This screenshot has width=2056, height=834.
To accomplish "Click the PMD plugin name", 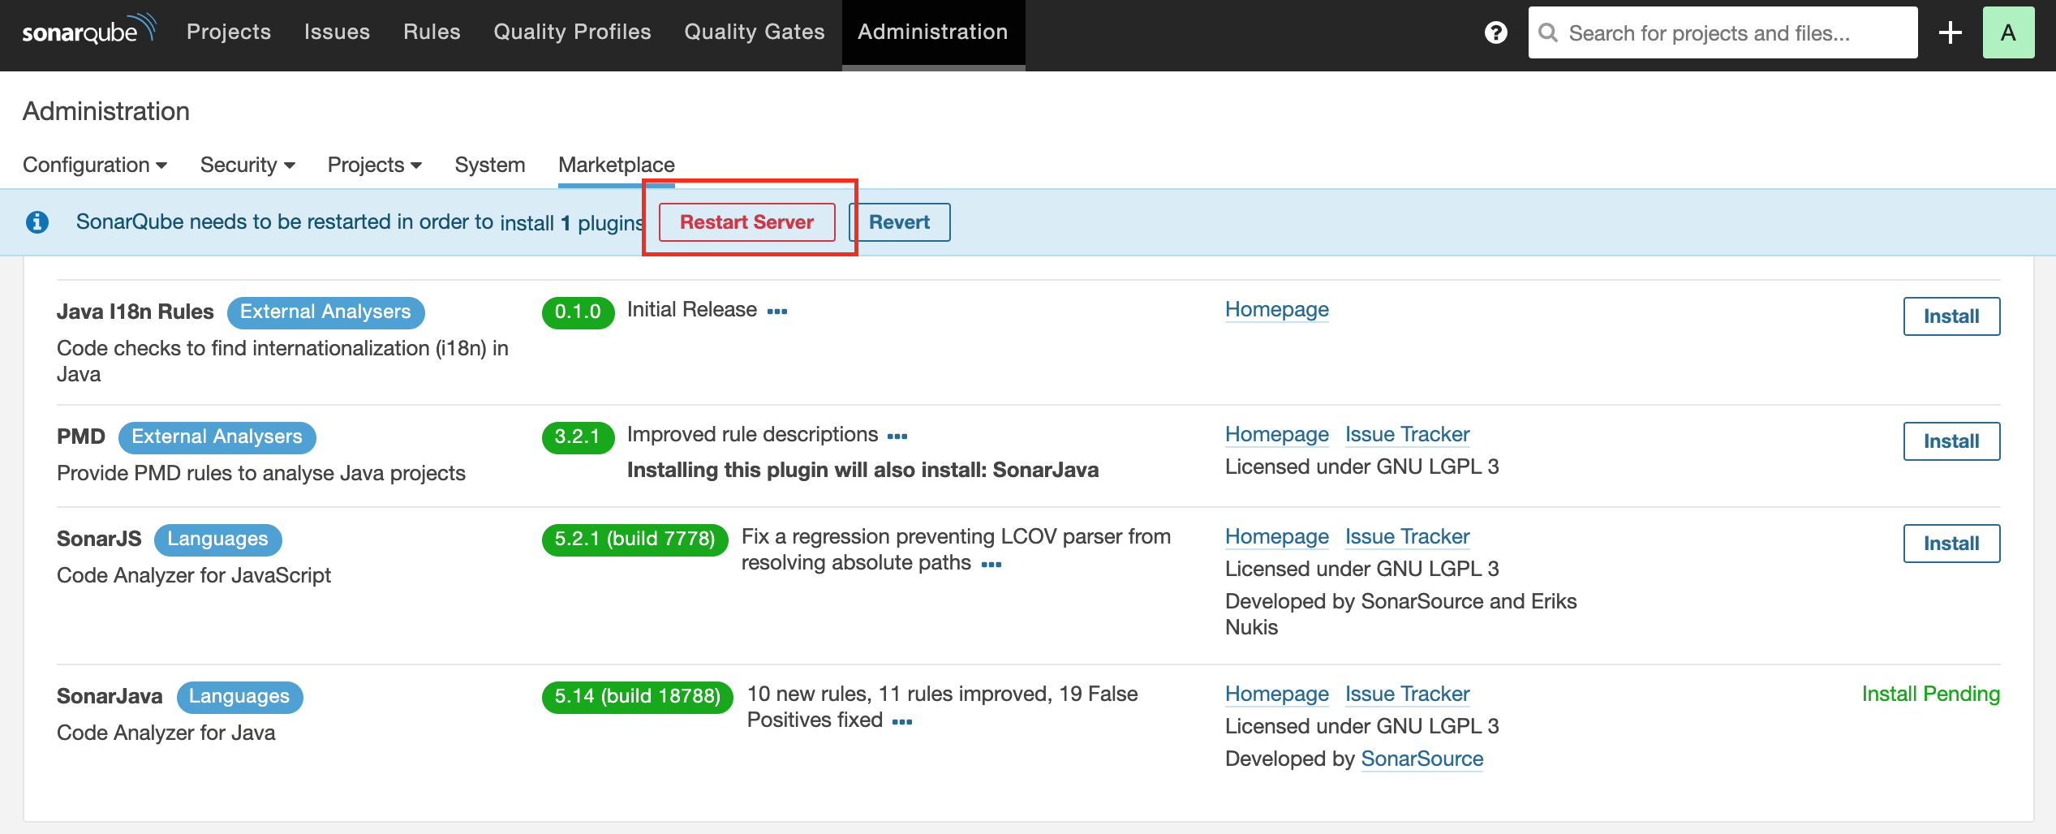I will (81, 437).
